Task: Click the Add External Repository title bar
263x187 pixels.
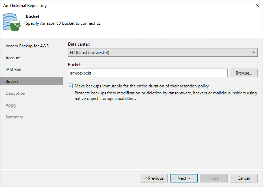Action: tap(105, 5)
